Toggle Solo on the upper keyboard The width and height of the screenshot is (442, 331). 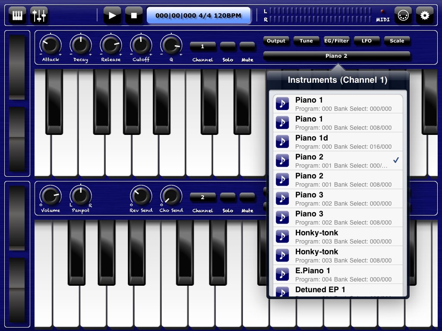point(227,46)
